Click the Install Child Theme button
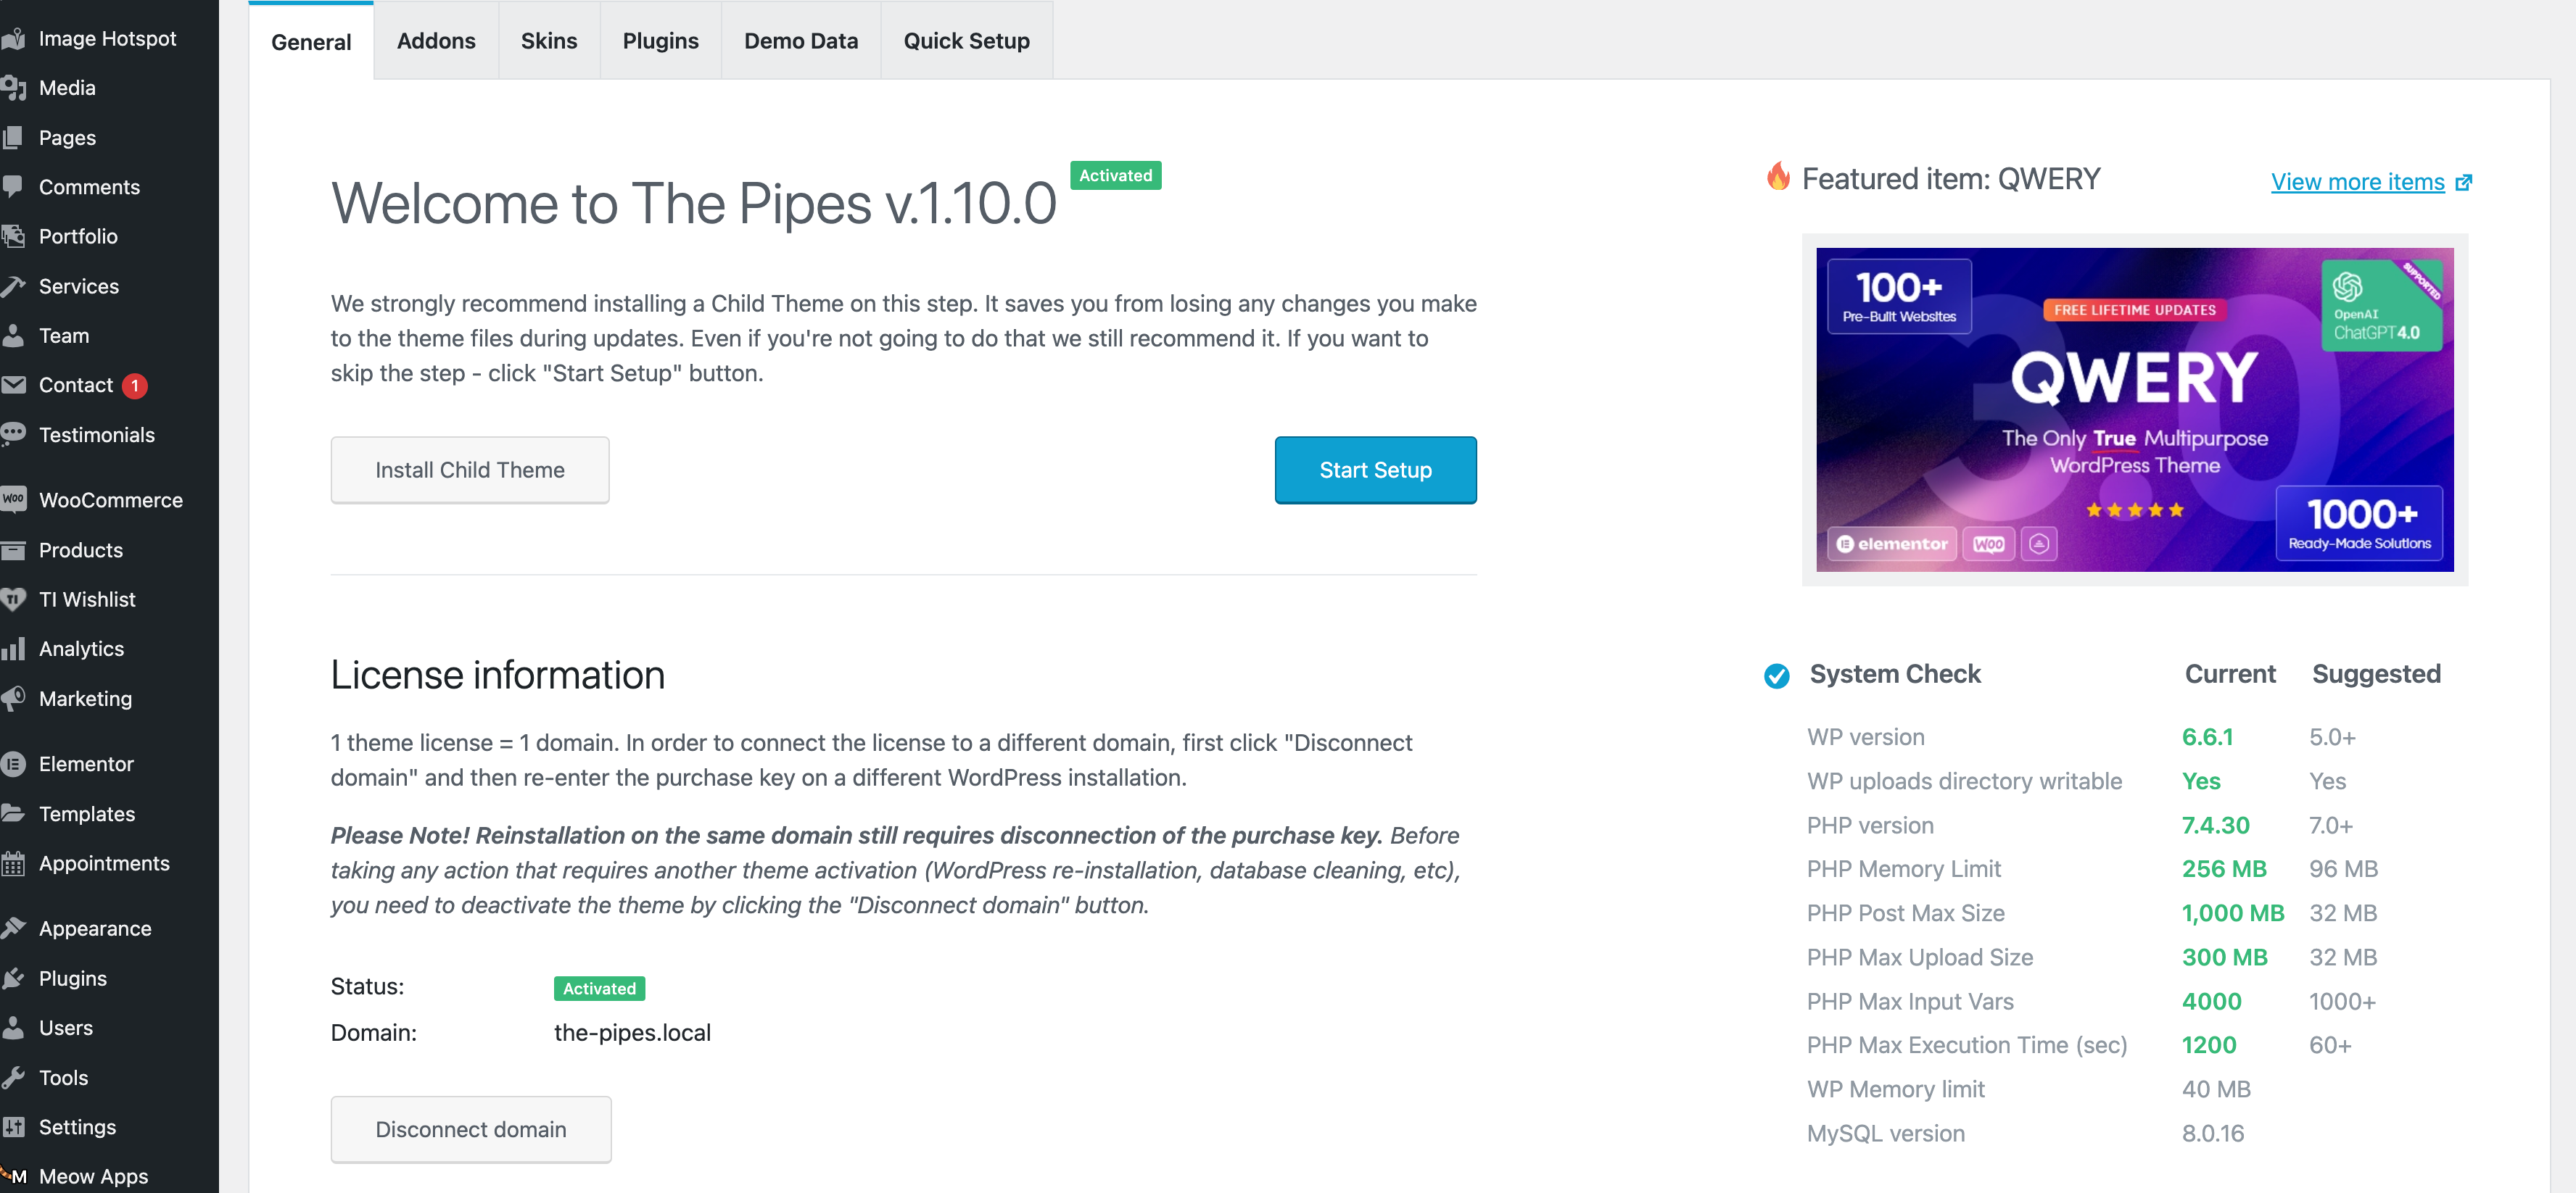The image size is (2576, 1193). [470, 470]
